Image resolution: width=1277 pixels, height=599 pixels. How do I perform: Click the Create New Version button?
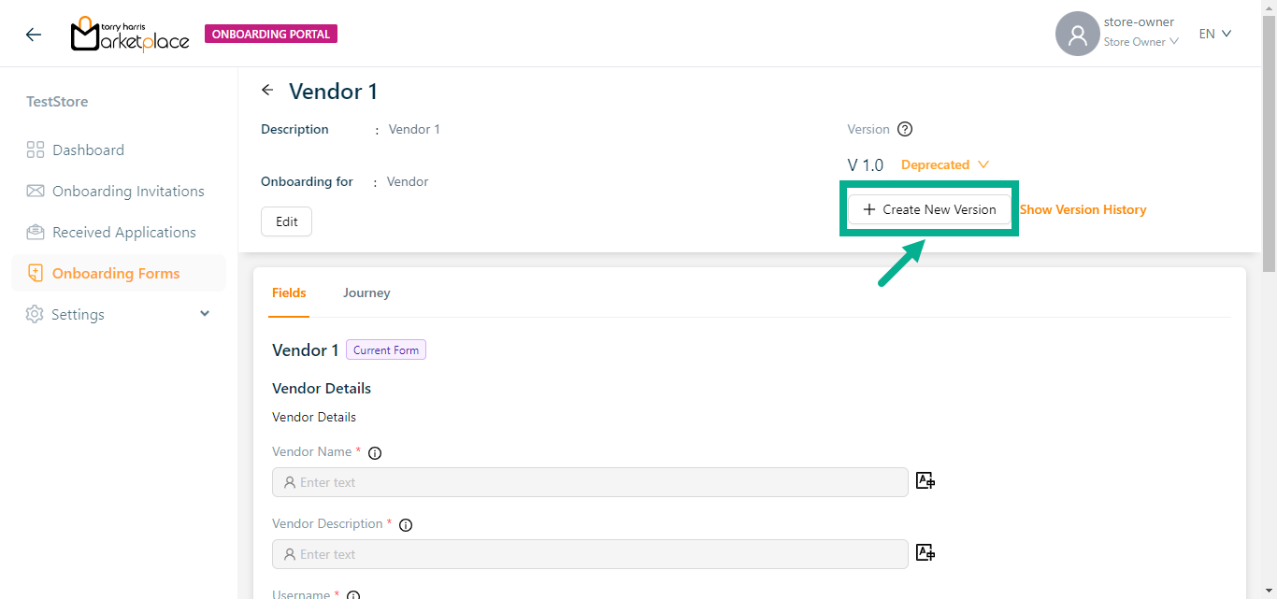click(929, 210)
